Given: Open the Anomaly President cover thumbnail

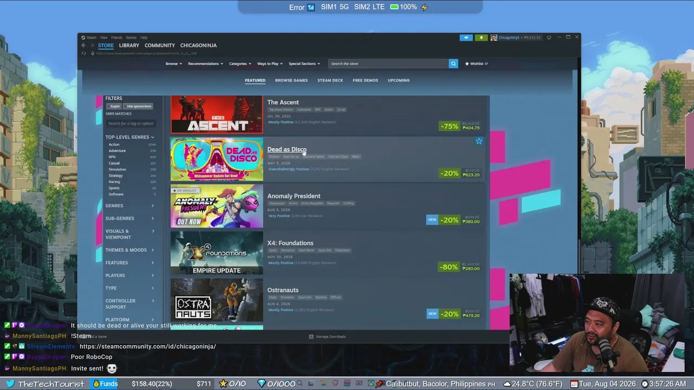Looking at the screenshot, I should pyautogui.click(x=217, y=206).
